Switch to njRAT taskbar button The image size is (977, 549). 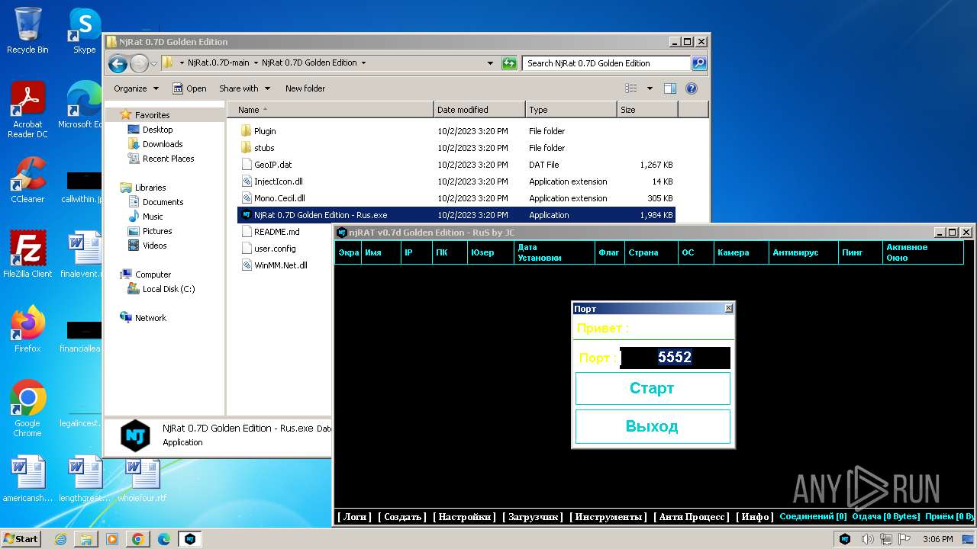190,539
